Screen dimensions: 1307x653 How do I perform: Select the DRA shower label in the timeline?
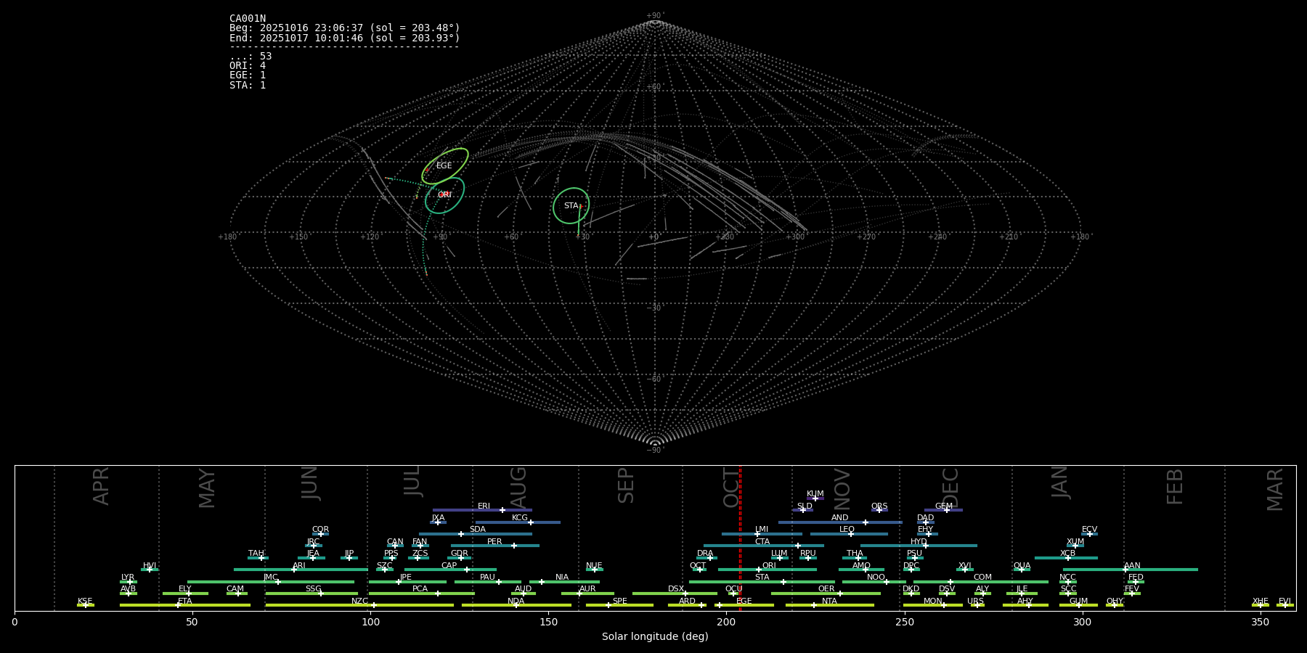point(705,554)
